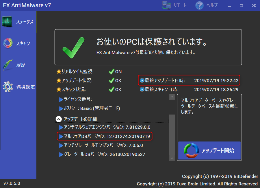
Task: Click the circular arrows update icon
Action: point(191,151)
